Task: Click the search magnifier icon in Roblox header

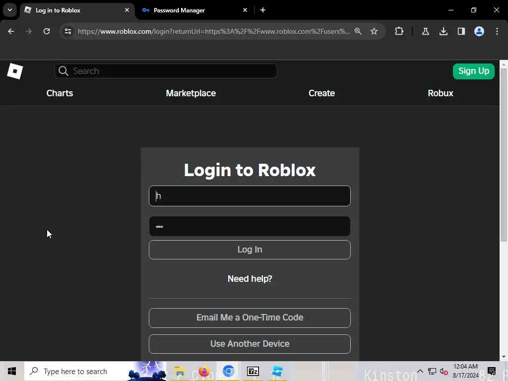Action: [63, 71]
